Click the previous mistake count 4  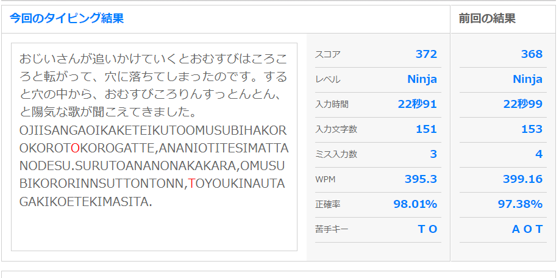539,154
